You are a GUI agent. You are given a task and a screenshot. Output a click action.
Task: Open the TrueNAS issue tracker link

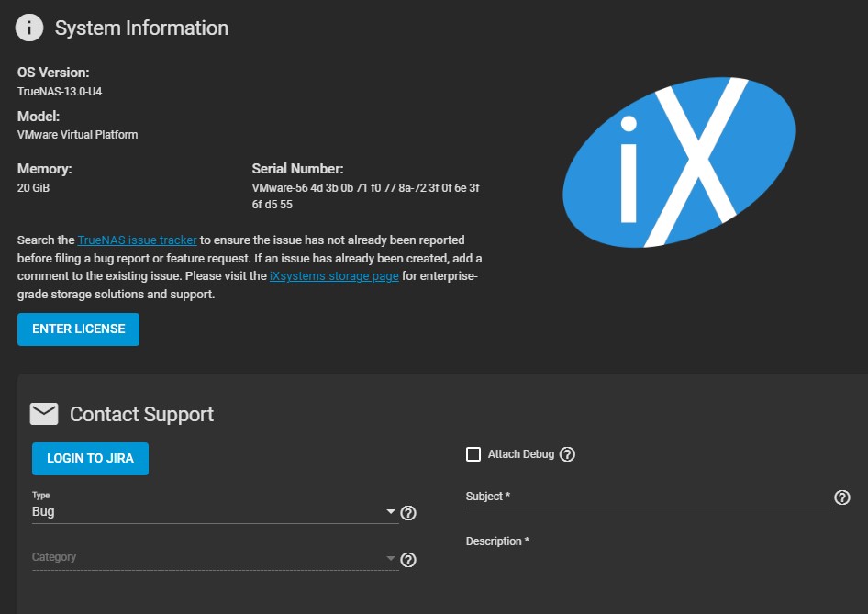[138, 240]
